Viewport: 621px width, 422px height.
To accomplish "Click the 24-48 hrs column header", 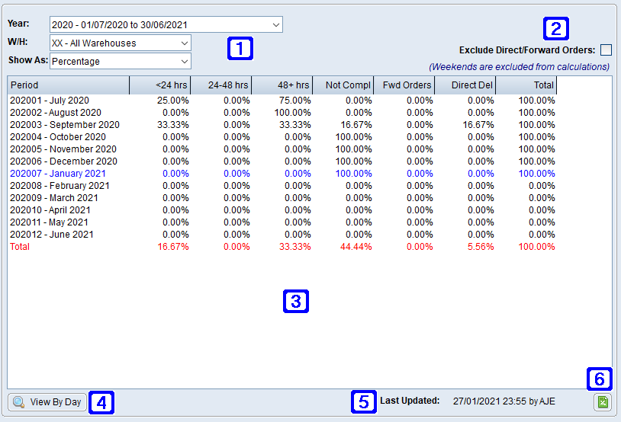I will 220,85.
